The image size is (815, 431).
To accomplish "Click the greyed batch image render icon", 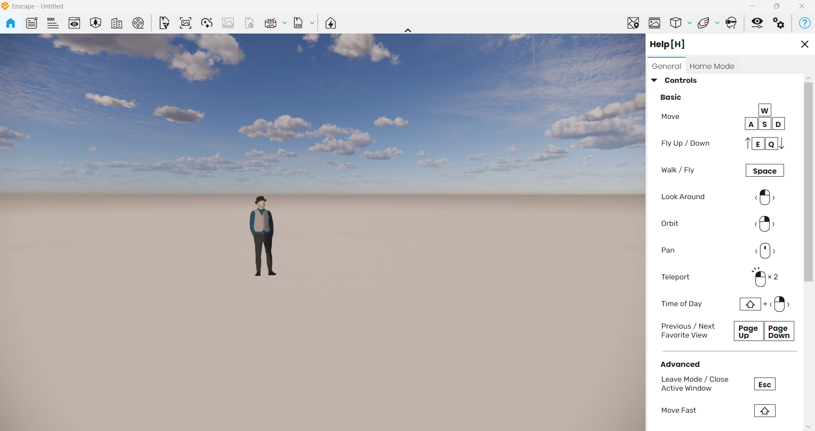I will [228, 23].
